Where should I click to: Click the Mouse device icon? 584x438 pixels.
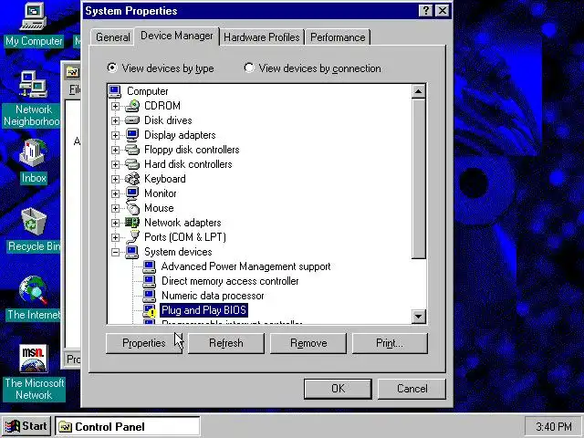[x=133, y=207]
